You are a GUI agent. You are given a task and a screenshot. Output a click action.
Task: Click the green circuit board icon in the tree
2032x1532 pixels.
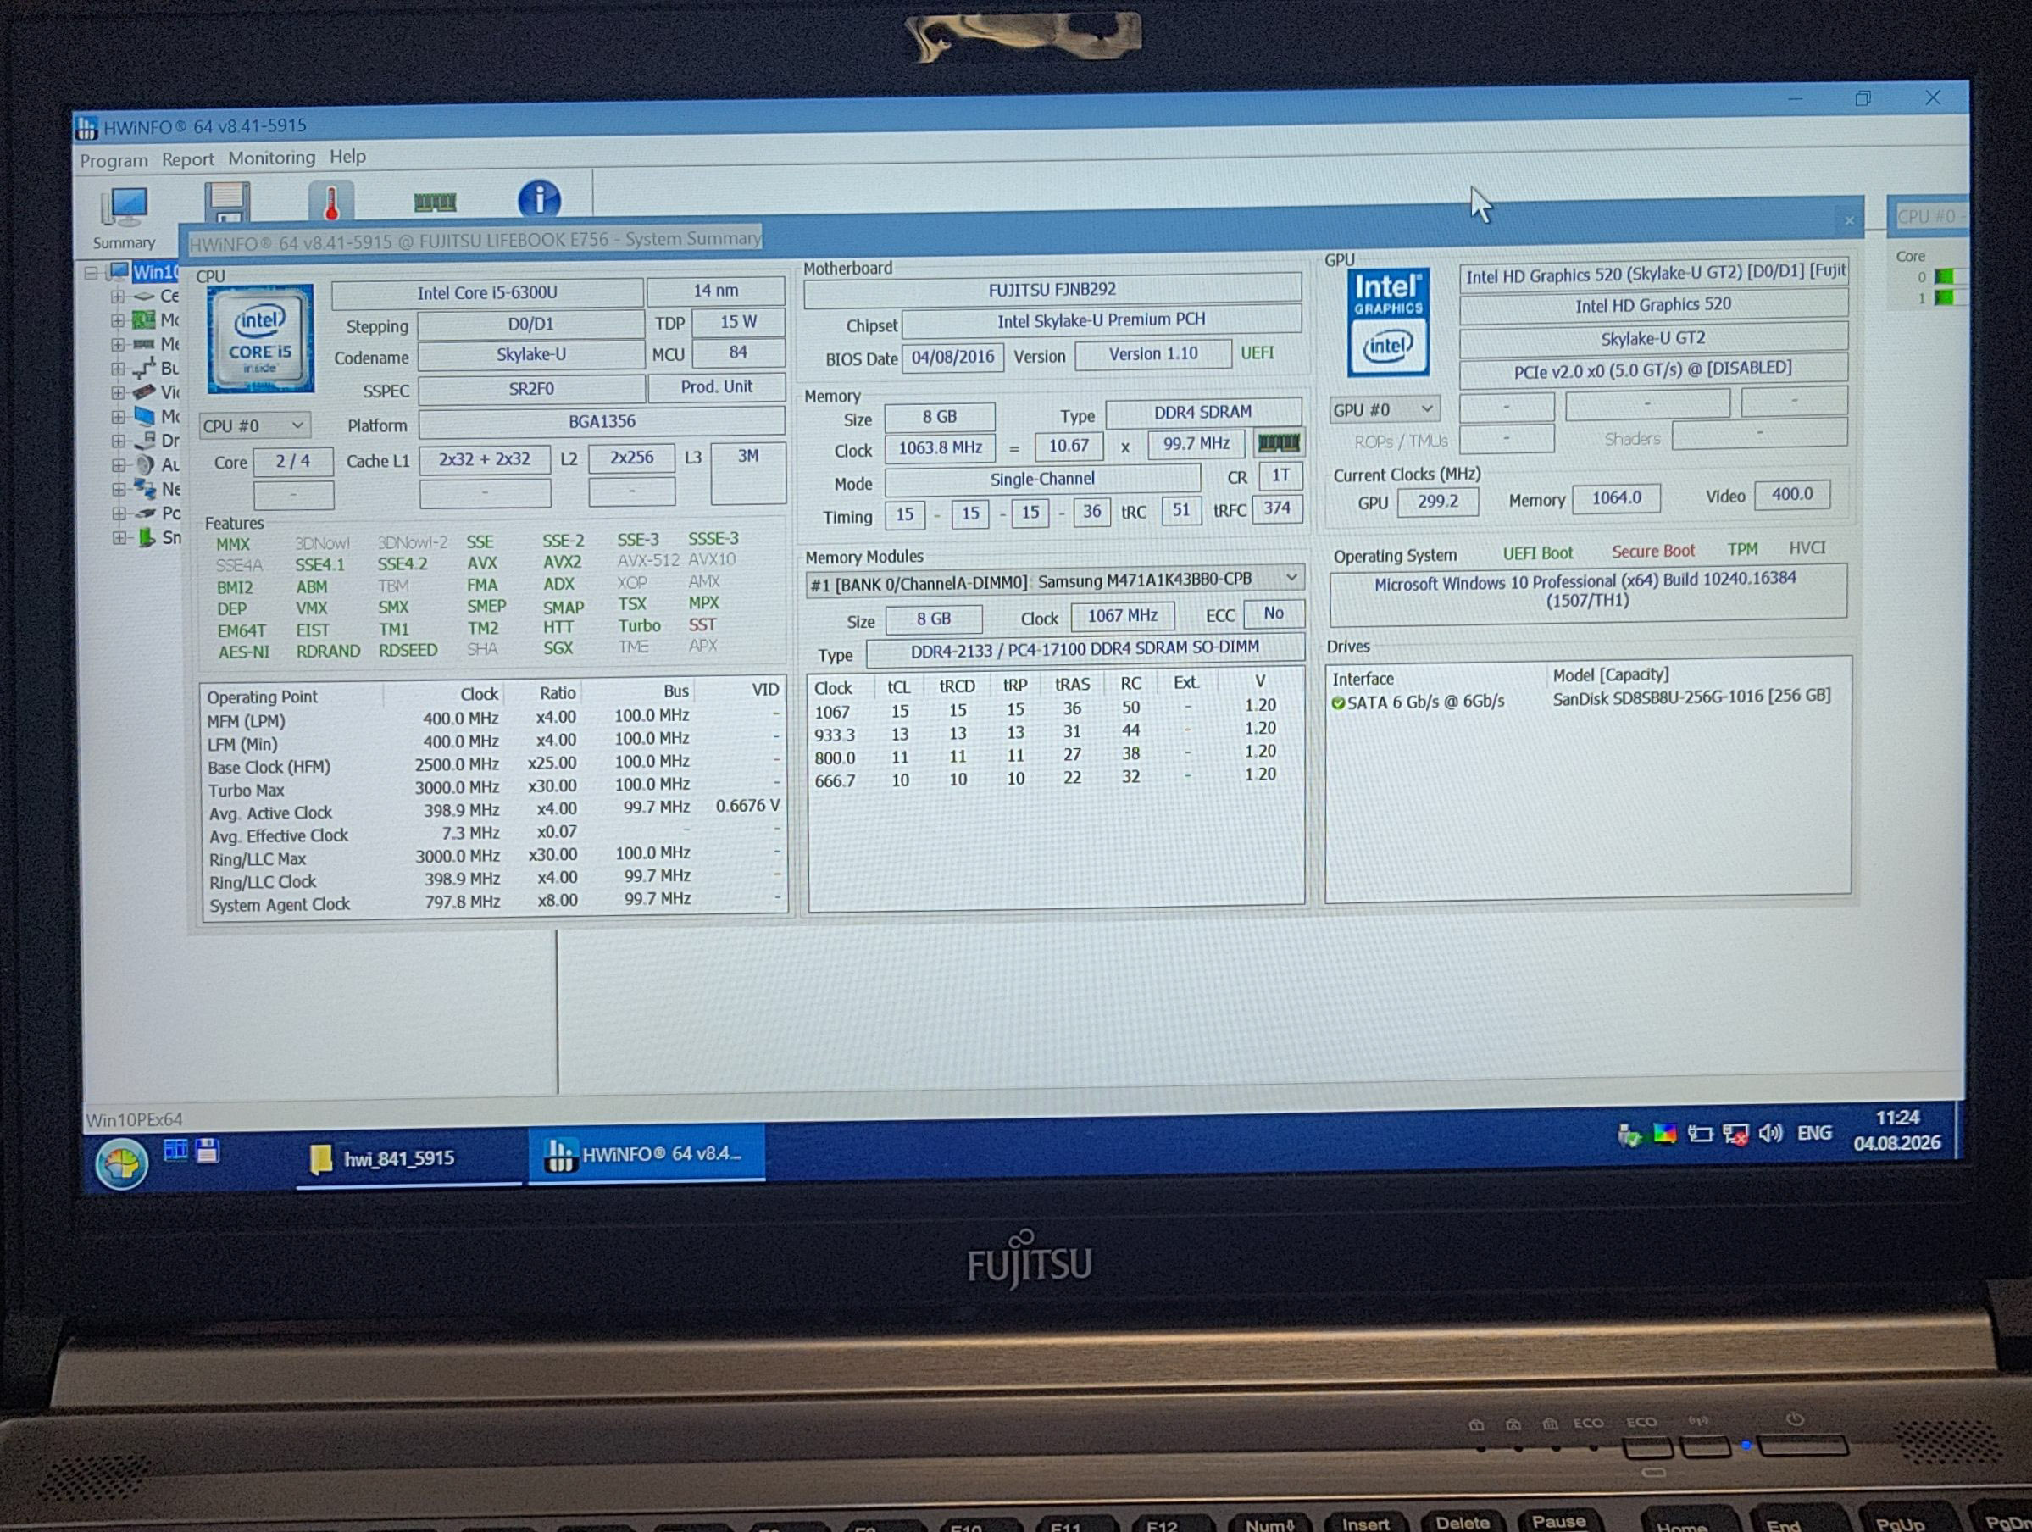point(143,319)
